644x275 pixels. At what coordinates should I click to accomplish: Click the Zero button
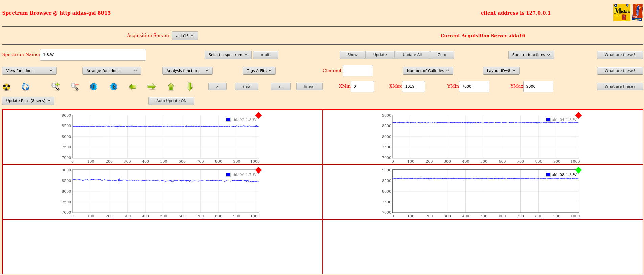(442, 55)
